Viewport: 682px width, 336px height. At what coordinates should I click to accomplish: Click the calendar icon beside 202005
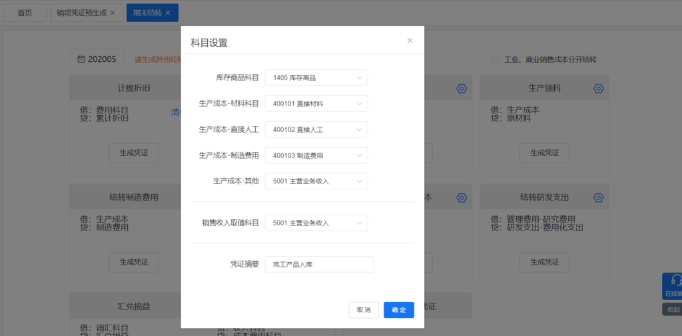pos(81,59)
